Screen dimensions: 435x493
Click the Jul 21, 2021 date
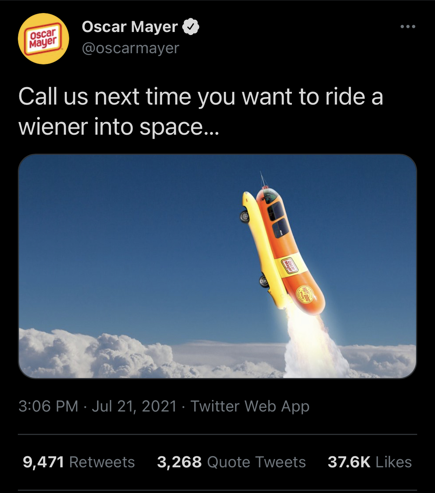(x=134, y=406)
